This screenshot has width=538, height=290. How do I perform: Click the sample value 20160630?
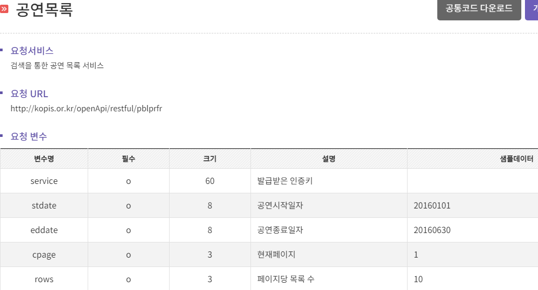pos(432,230)
